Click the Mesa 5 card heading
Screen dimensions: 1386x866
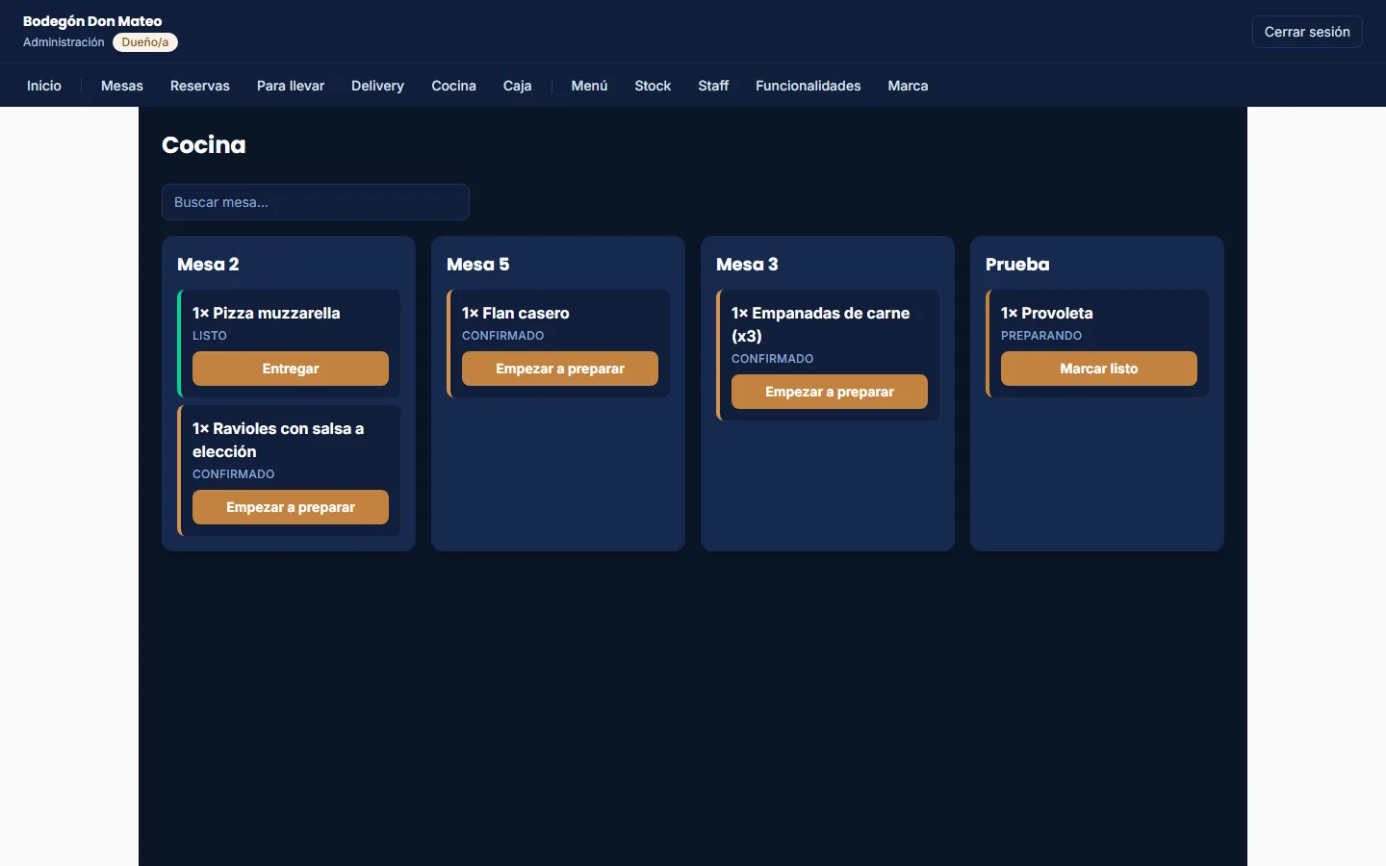pyautogui.click(x=478, y=265)
